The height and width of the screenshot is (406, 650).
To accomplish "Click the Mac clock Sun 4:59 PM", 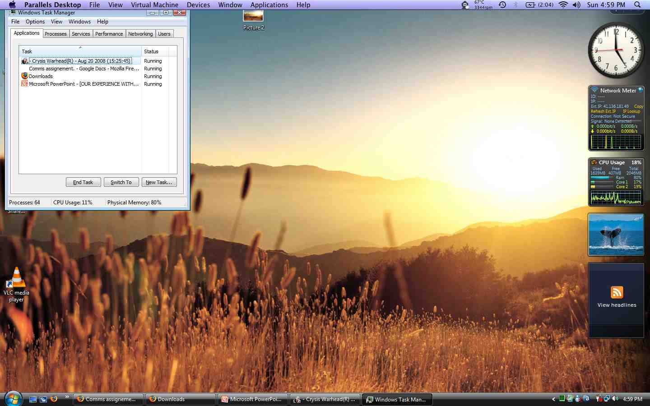I will point(606,5).
